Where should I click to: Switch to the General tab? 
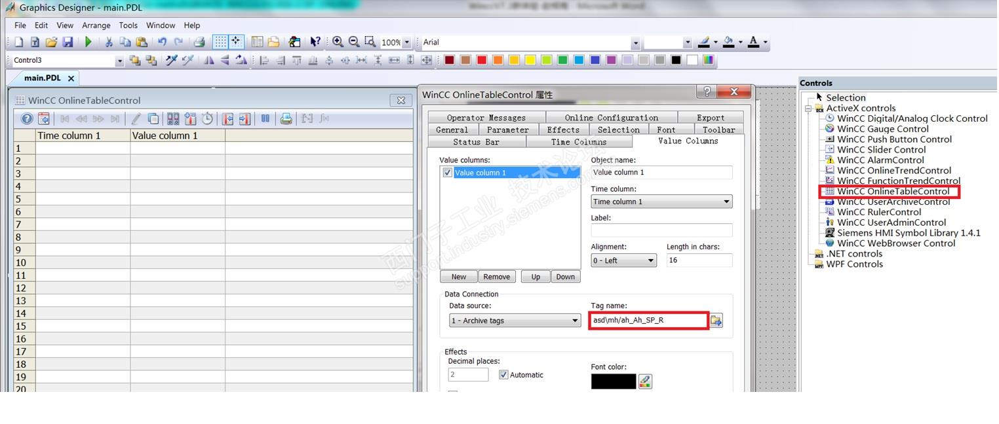[x=452, y=130]
